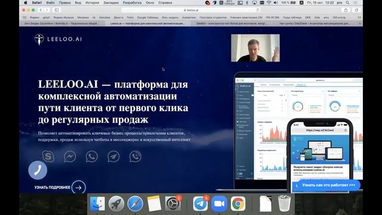
Task: Open Telegram in the Dock
Action: [x=201, y=204]
